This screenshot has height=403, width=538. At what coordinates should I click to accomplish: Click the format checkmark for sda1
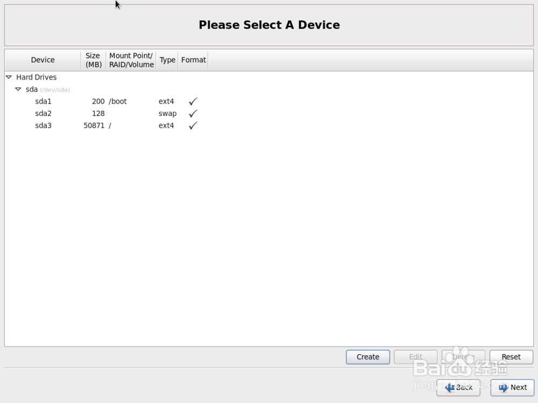tap(193, 102)
